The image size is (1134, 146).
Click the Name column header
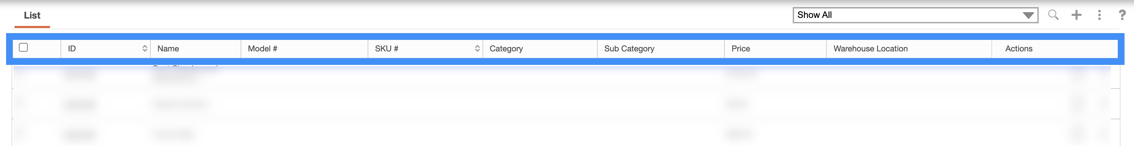point(168,48)
